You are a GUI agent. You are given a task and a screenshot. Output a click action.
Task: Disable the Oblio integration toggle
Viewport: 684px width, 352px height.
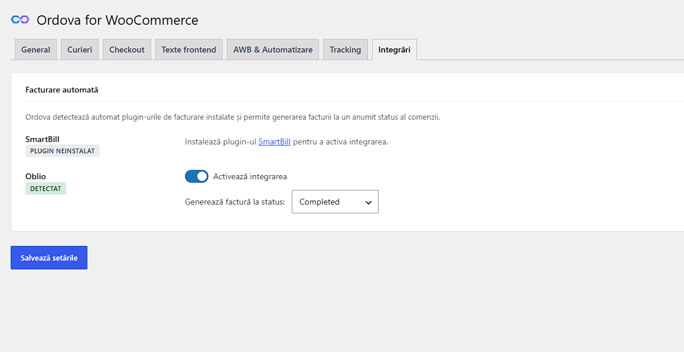coord(197,176)
